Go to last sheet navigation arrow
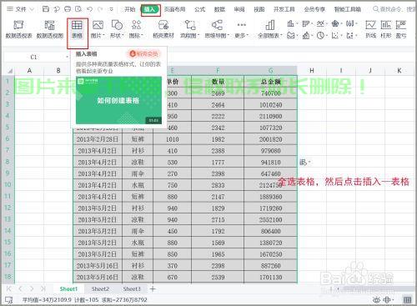This screenshot has width=417, height=306. tap(43, 288)
